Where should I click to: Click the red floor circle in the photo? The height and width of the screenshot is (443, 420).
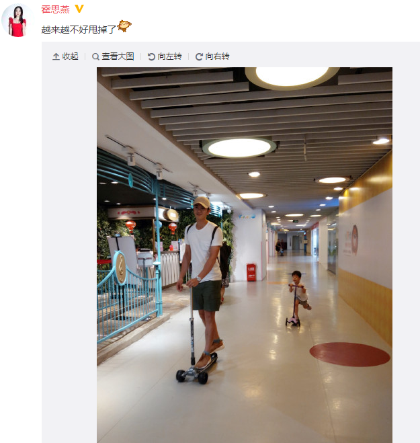pyautogui.click(x=349, y=354)
